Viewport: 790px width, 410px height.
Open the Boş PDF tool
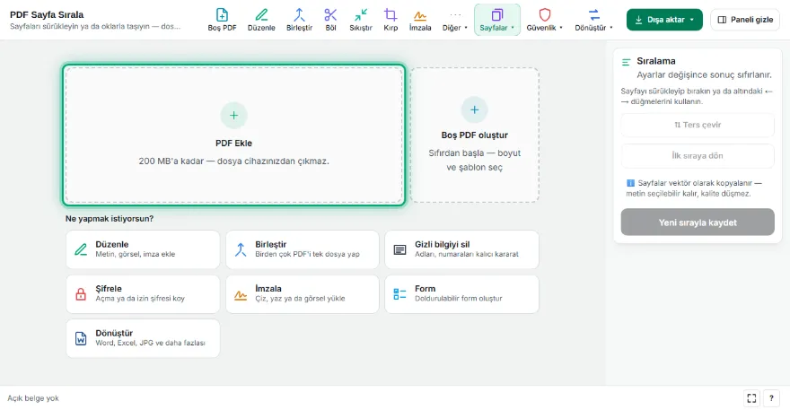point(223,20)
